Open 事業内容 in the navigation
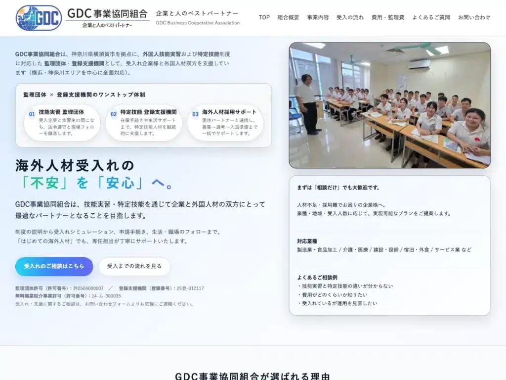Screen dimensions: 506x380 click(318, 17)
